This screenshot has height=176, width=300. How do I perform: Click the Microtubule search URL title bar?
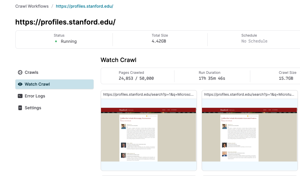[250, 94]
